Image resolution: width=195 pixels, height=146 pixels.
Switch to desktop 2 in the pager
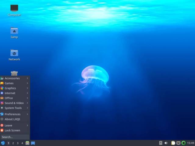(13, 143)
